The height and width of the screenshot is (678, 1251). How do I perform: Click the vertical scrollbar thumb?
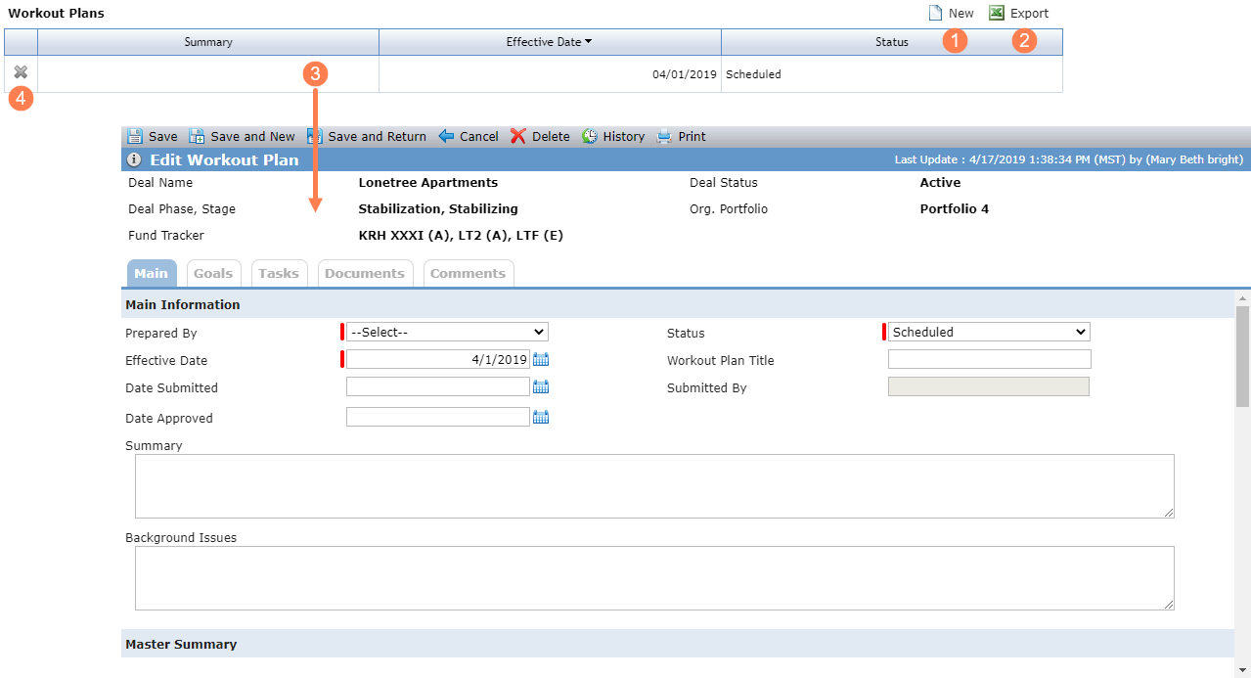tap(1243, 356)
